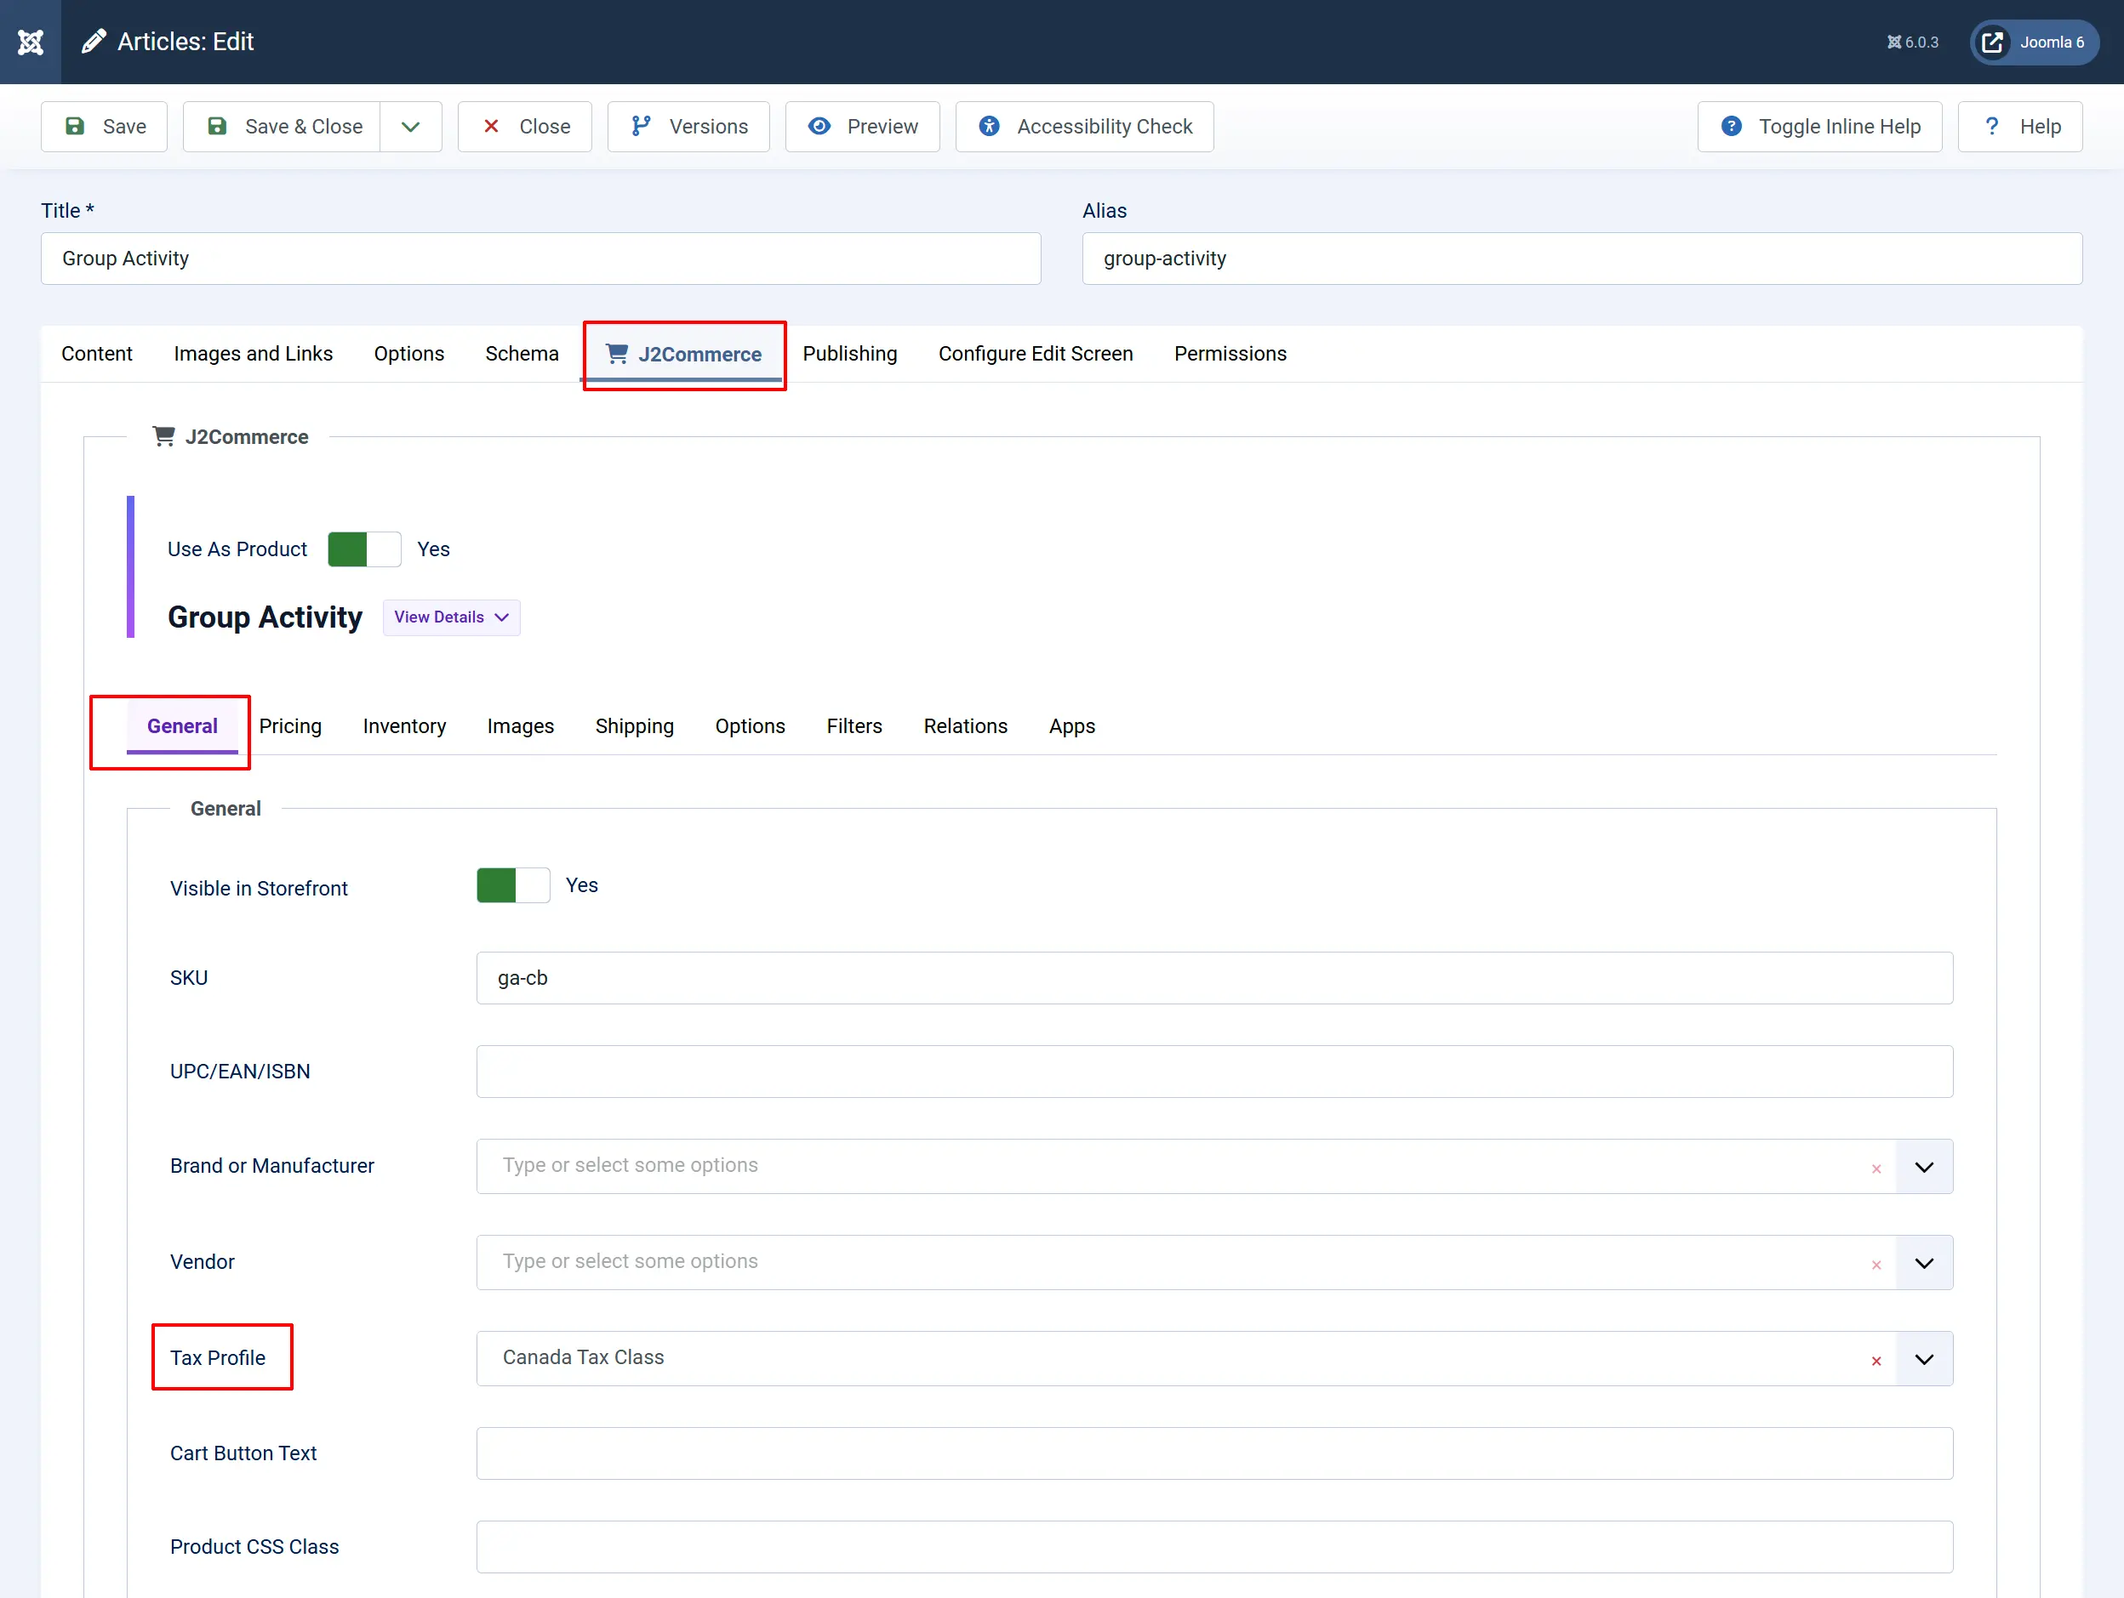Viewport: 2124px width, 1598px height.
Task: Open the Filters tab
Action: click(x=854, y=726)
